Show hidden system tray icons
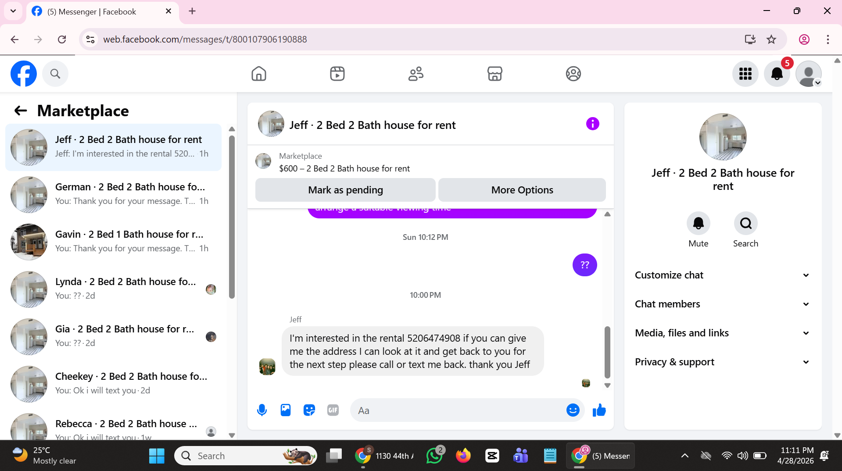This screenshot has height=471, width=842. point(684,456)
